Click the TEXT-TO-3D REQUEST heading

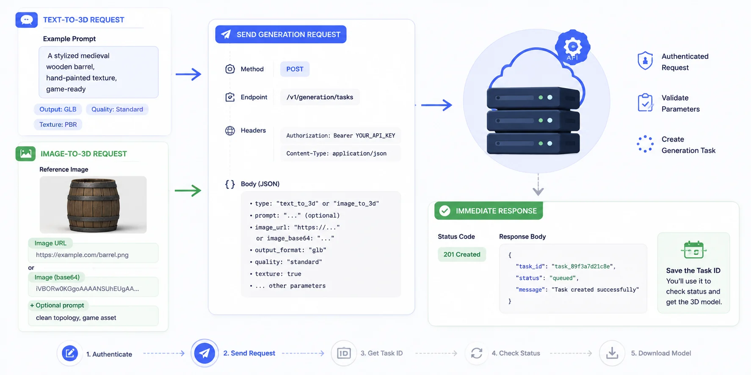83,20
